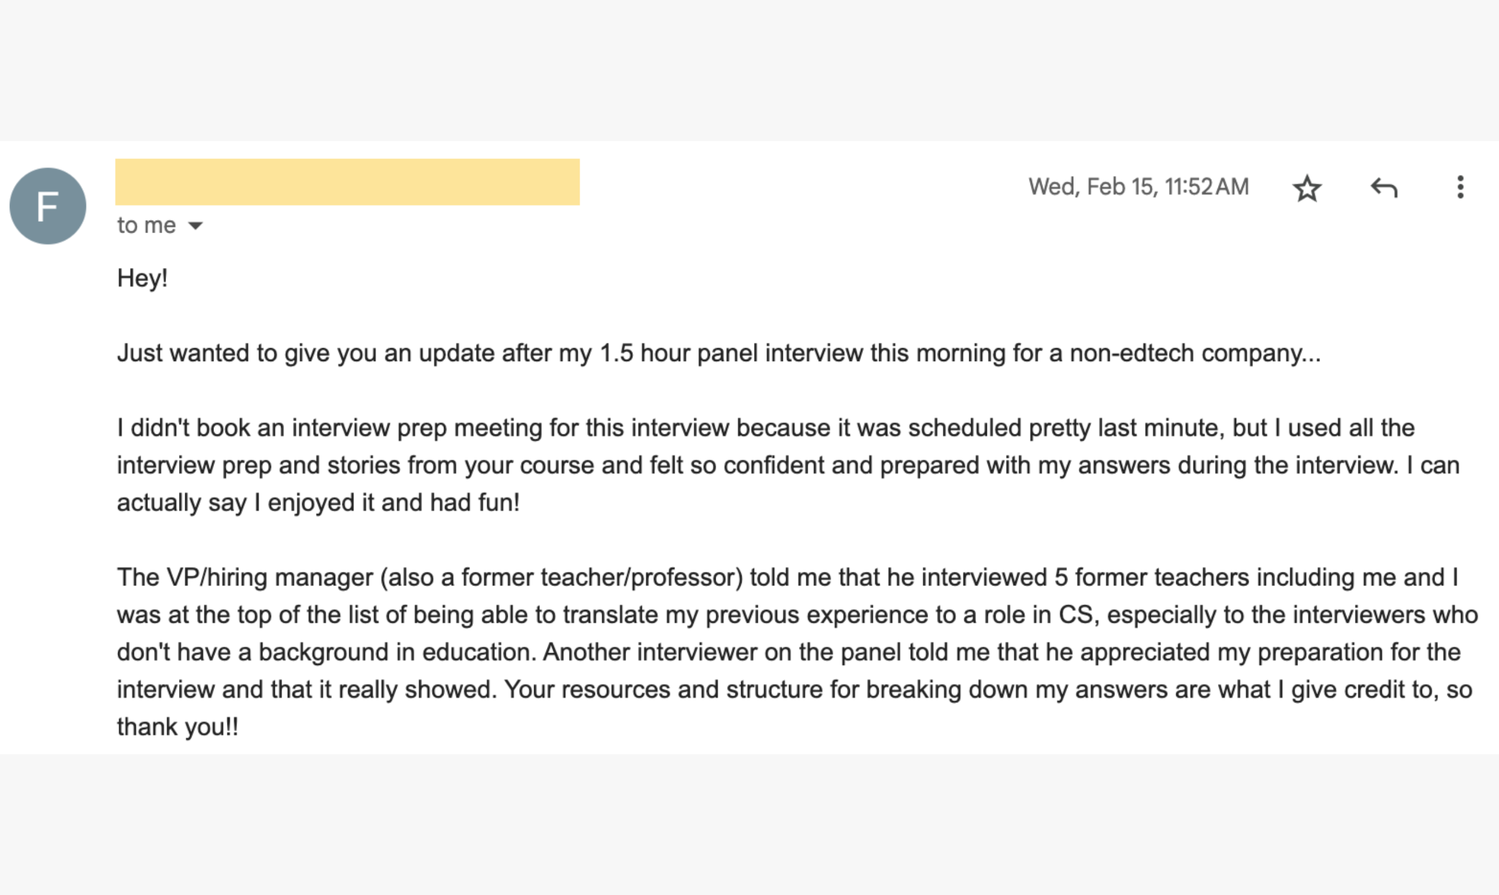Click the sender avatar showing letter F
Viewport: 1499px width, 895px height.
point(48,206)
